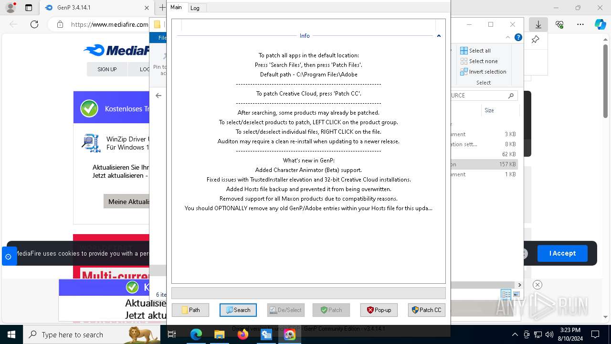Viewport: 611px width, 344px height.
Task: Click Explorer back arrow
Action: click(x=158, y=96)
